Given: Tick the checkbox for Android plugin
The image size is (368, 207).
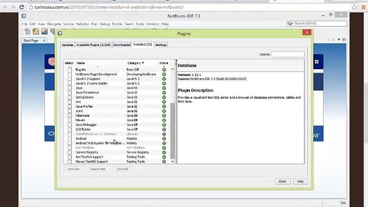Looking at the screenshot, I should click(70, 139).
